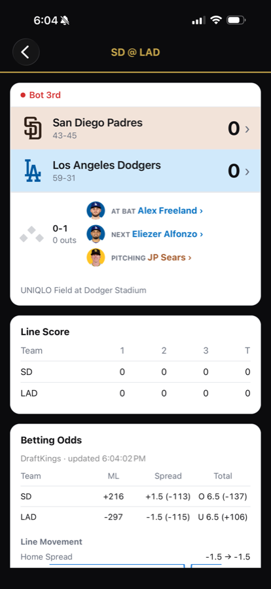Tap JP Sears' pitcher headshot
Viewport: 271px width, 589px height.
tap(96, 257)
